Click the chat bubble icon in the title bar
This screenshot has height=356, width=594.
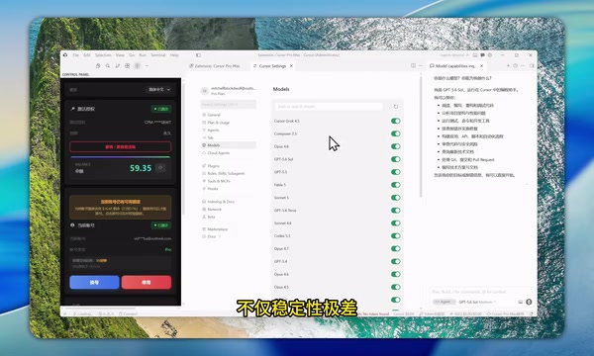[x=482, y=55]
